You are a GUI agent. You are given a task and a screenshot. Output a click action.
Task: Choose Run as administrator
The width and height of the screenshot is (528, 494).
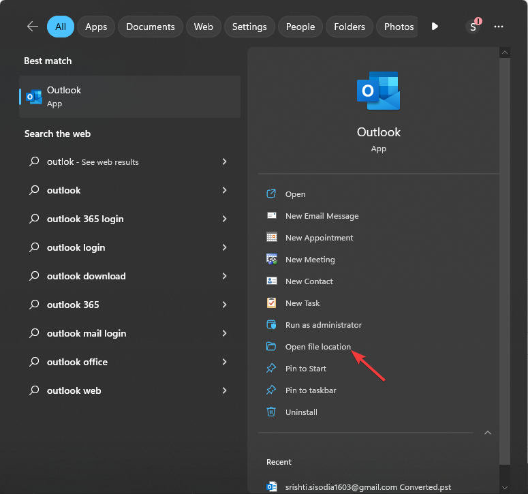click(323, 325)
